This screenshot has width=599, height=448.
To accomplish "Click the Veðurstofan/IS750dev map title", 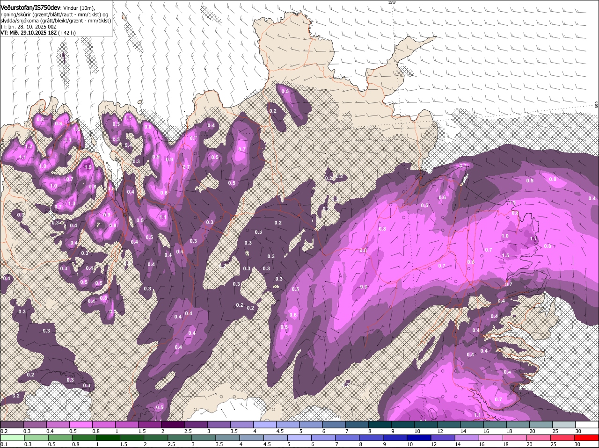I will tap(30, 7).
